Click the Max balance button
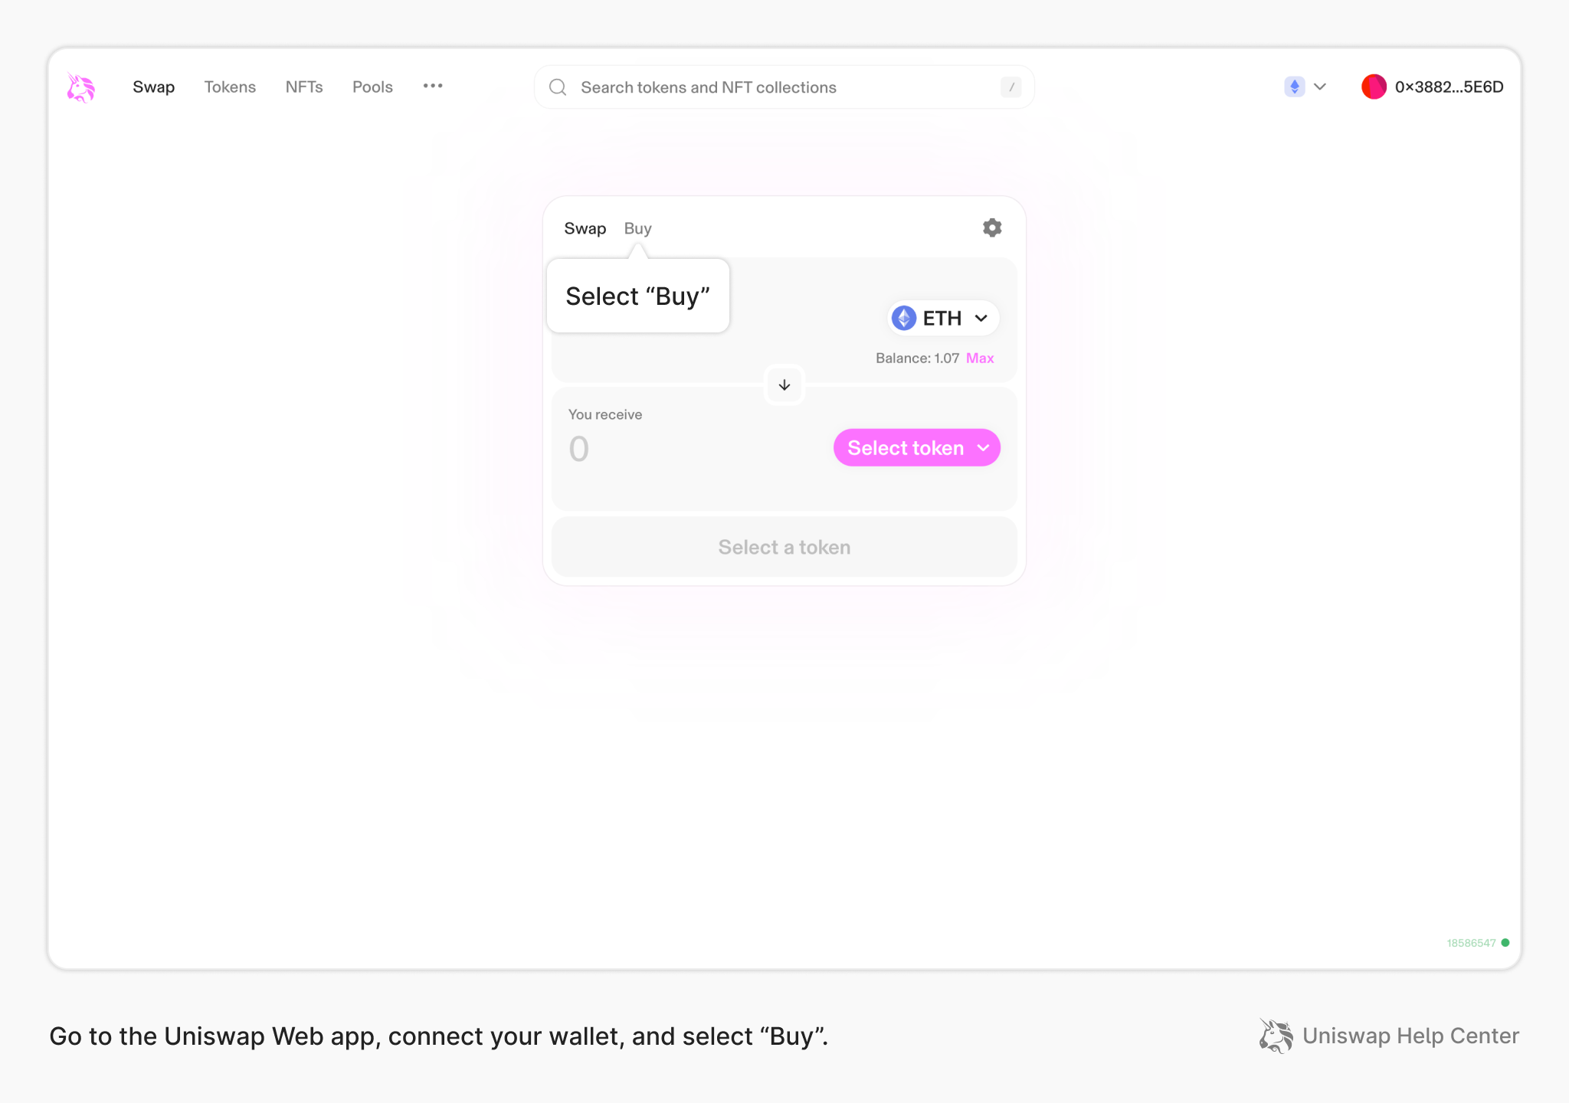The height and width of the screenshot is (1103, 1569). coord(979,358)
